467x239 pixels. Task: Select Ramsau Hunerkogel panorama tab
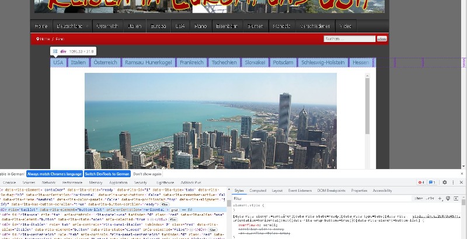(x=148, y=62)
